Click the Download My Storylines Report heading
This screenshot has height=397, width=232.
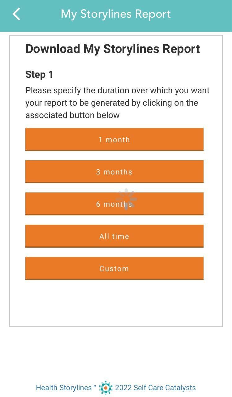click(x=113, y=49)
